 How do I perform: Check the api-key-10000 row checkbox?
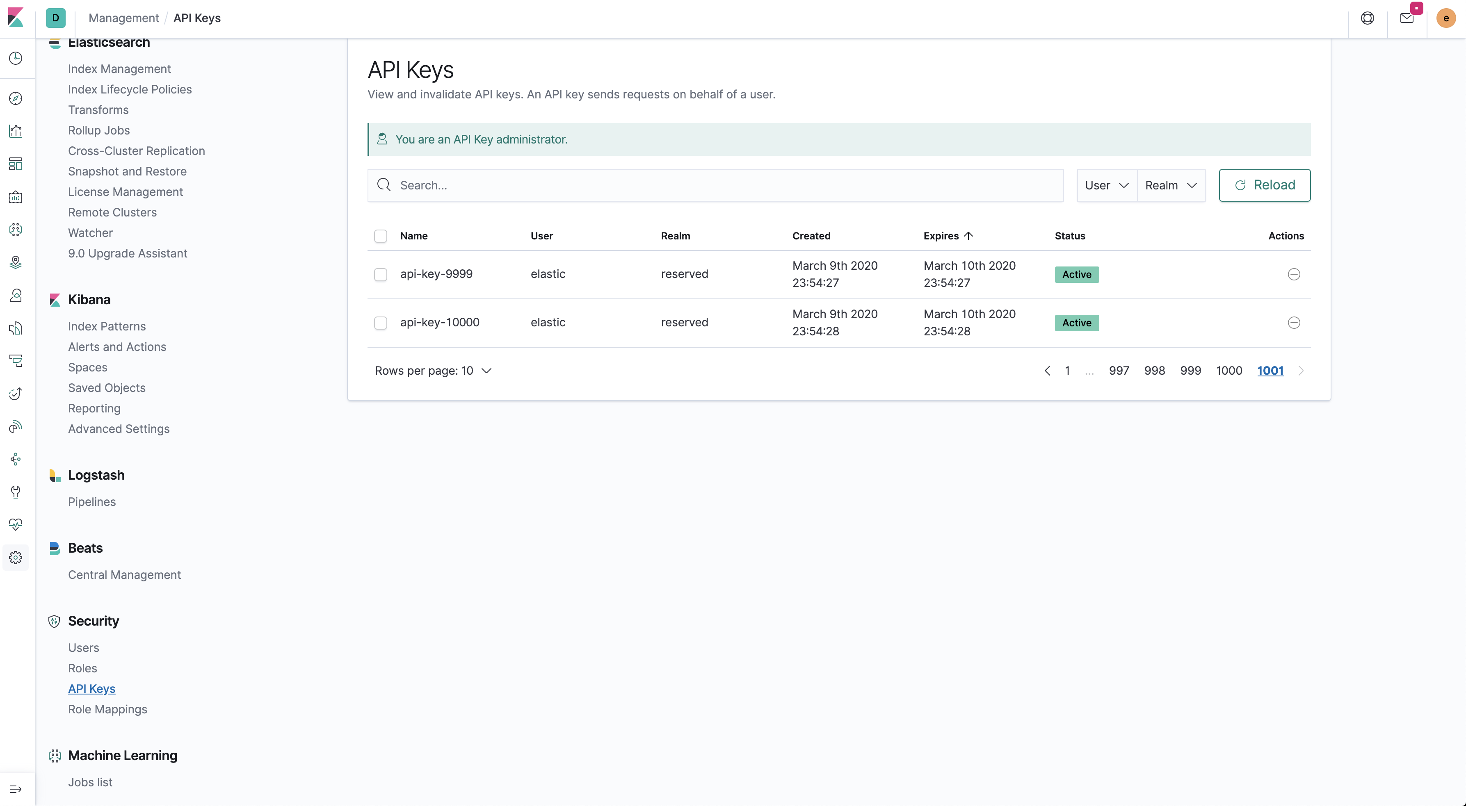381,323
